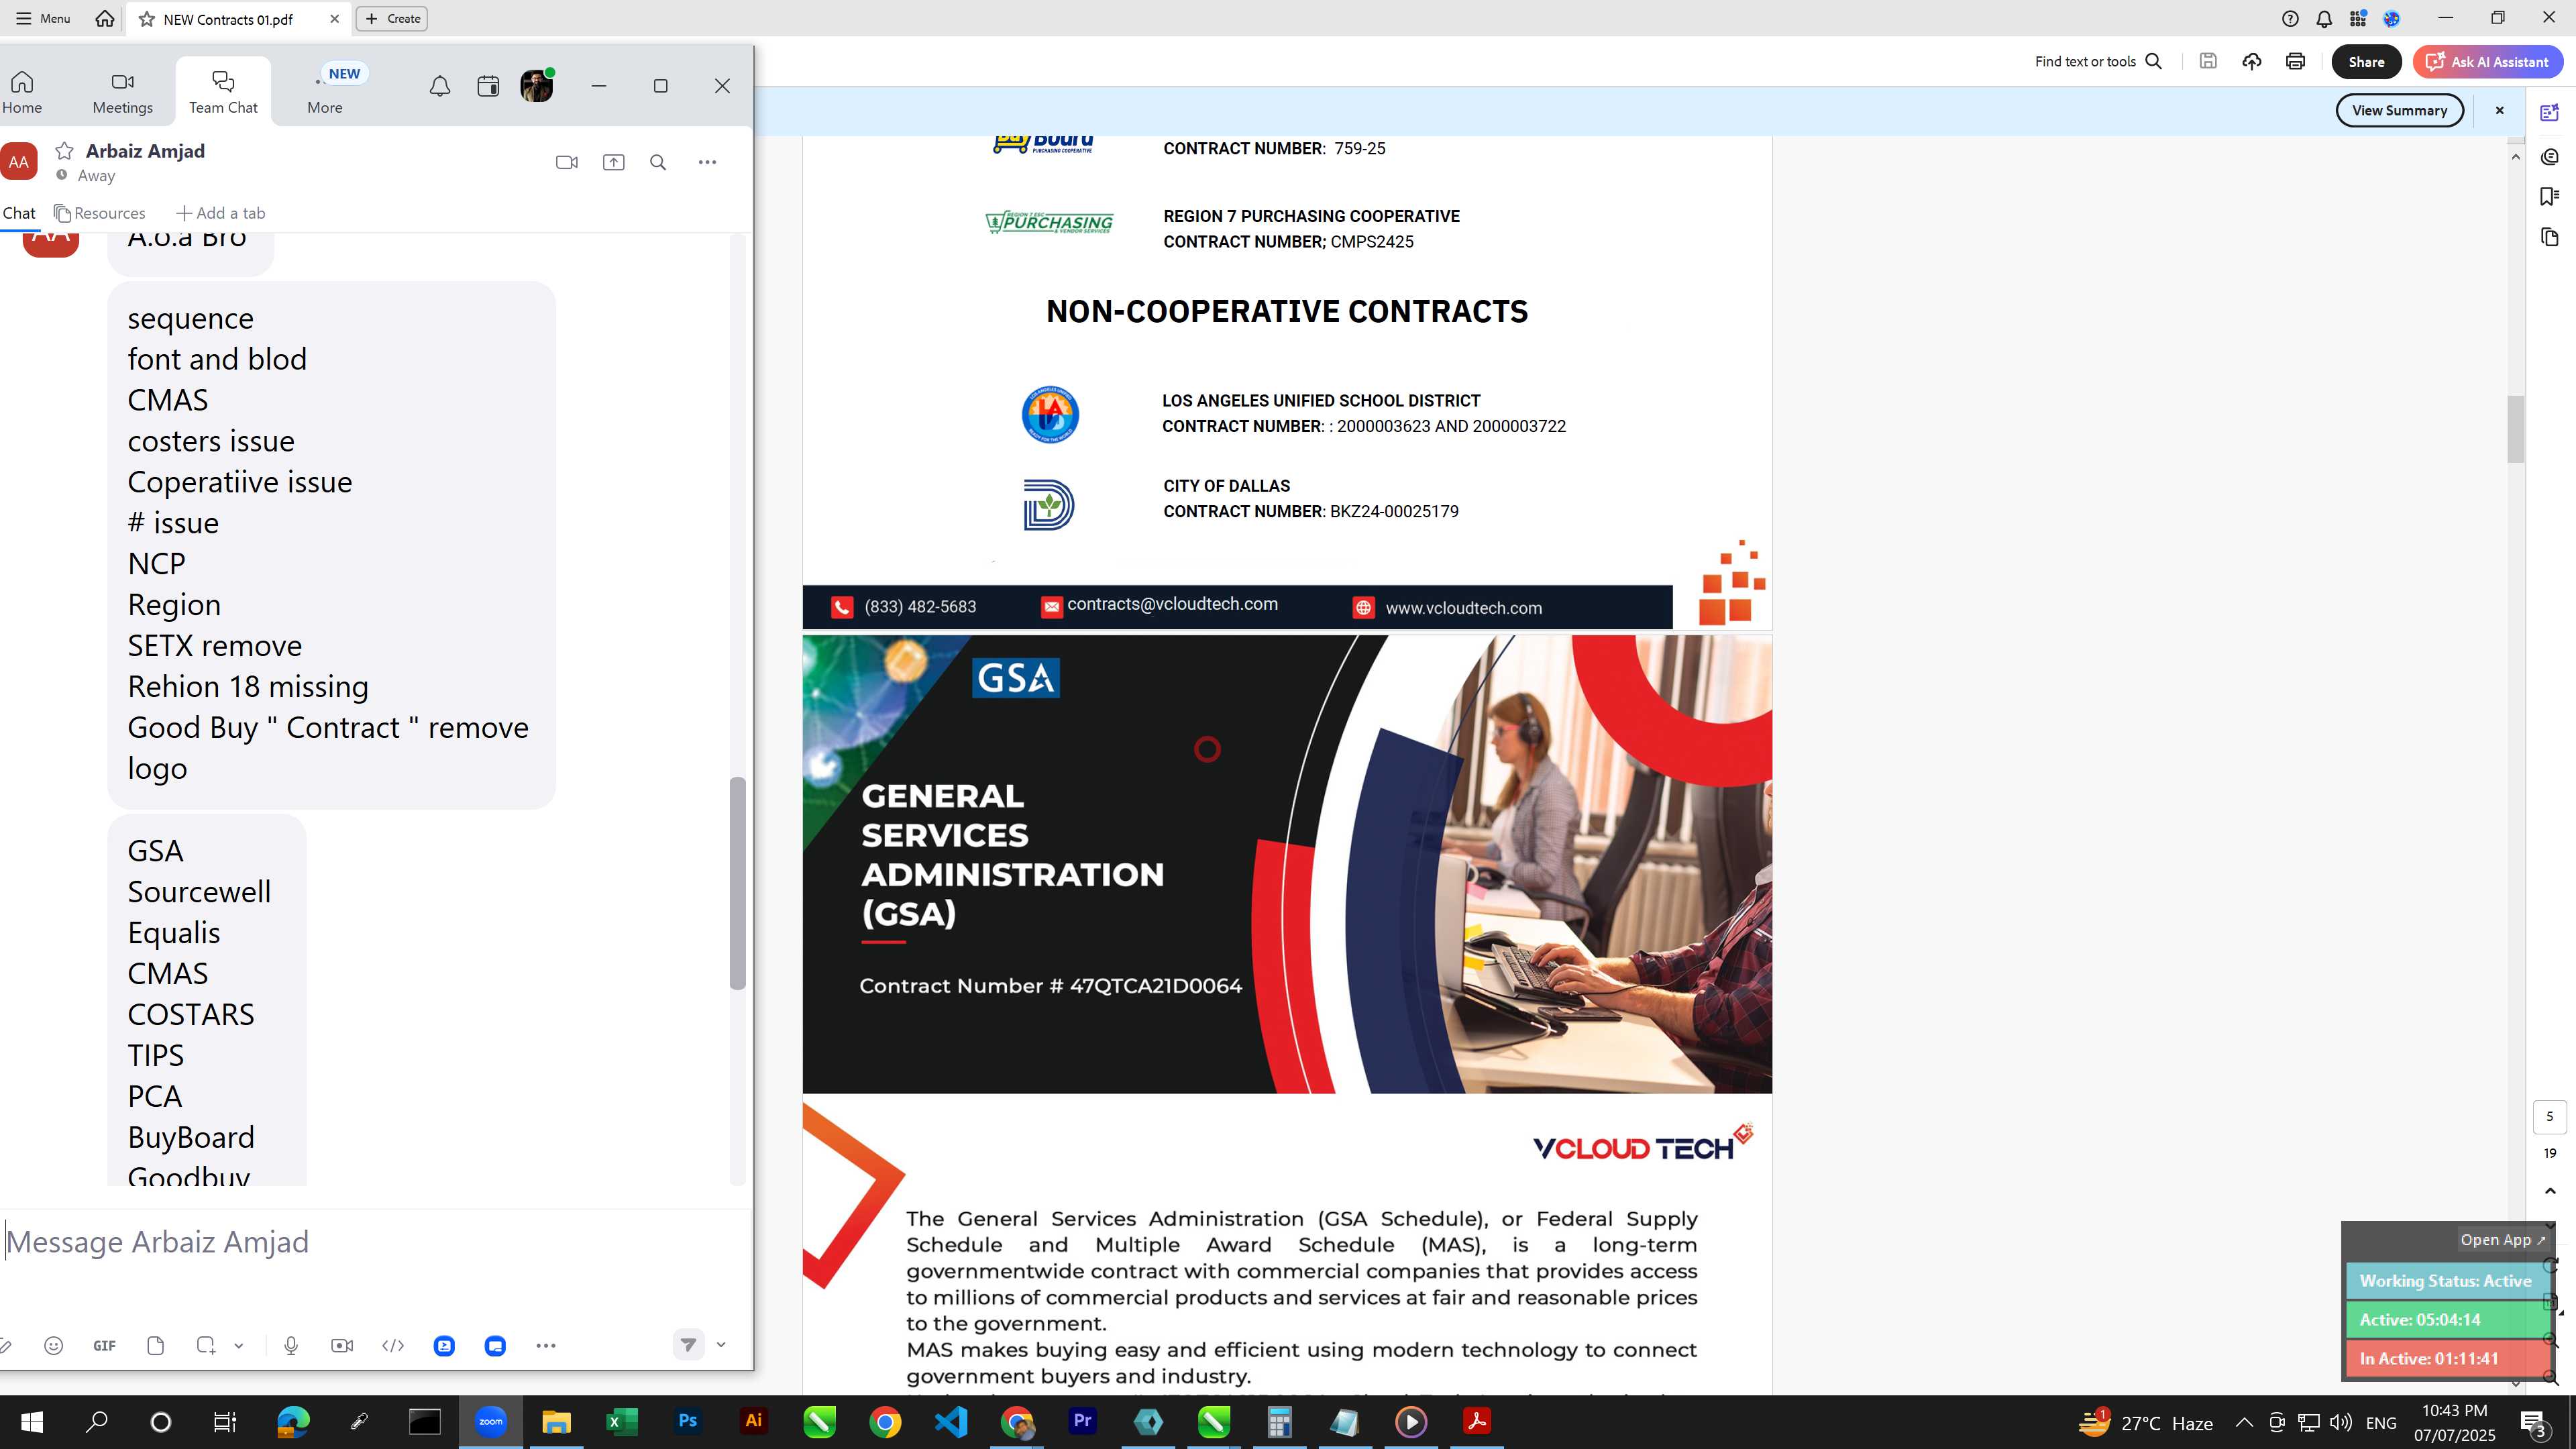Go to Acrobat Home icon
Screen dimensions: 2576x1449
point(105,18)
